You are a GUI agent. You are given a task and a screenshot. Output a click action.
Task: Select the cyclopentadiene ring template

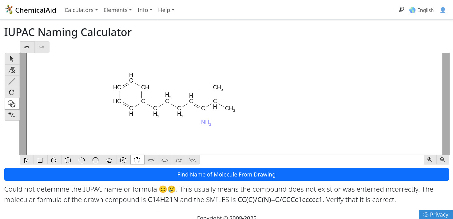point(109,160)
